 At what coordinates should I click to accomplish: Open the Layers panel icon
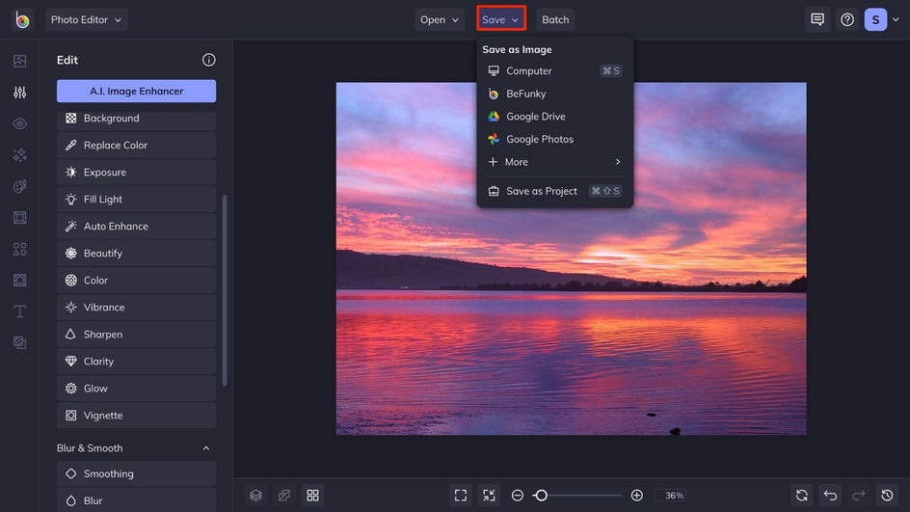(256, 496)
